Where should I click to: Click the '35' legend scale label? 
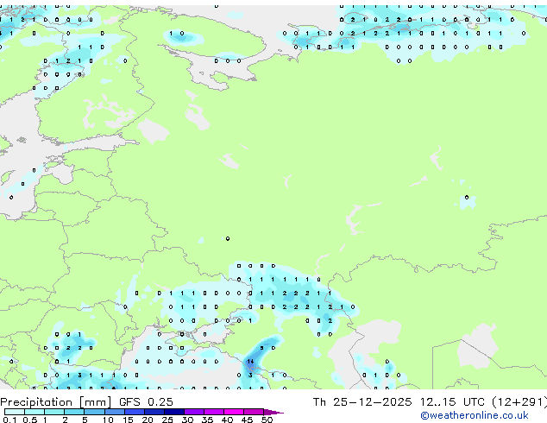coord(207,420)
